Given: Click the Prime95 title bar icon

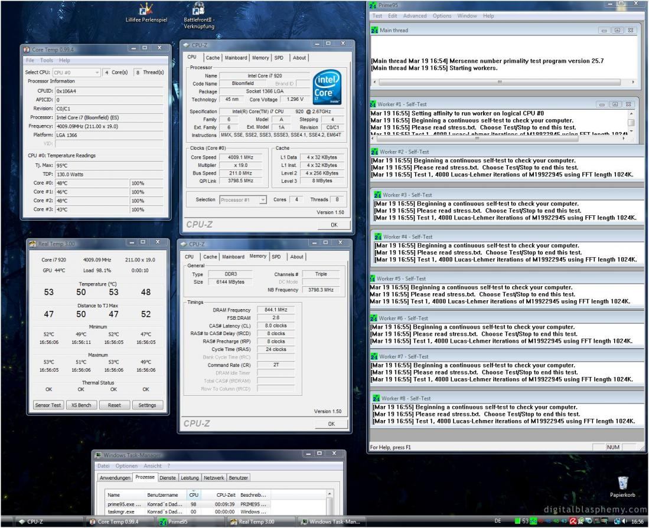Looking at the screenshot, I should [x=373, y=5].
